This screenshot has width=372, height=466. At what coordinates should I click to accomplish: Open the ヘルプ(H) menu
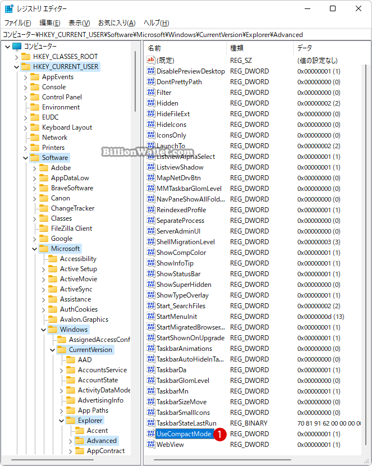coord(156,23)
